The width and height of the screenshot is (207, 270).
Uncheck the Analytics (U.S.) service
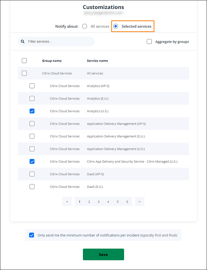coord(32,111)
